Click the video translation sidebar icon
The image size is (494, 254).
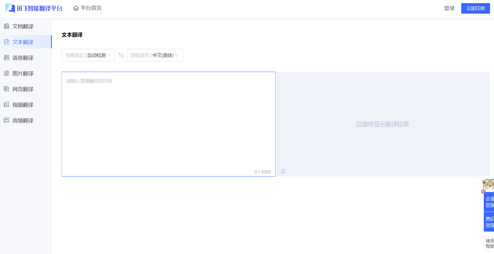(7, 105)
